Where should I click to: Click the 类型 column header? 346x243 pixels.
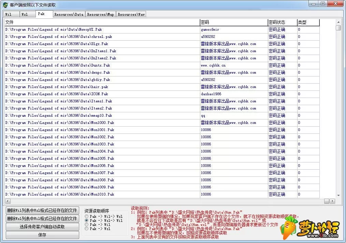308,22
